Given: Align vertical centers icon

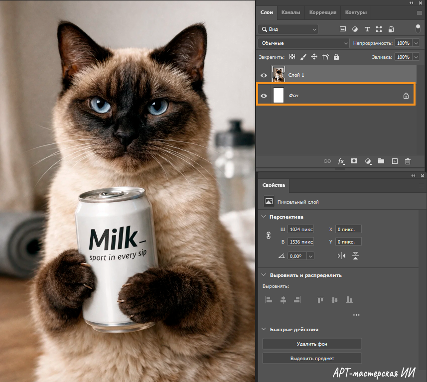Looking at the screenshot, I should coord(335,300).
